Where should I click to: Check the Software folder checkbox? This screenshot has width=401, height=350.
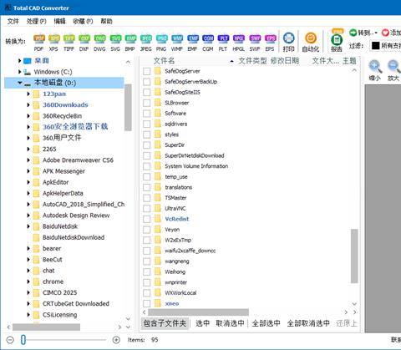pos(147,114)
